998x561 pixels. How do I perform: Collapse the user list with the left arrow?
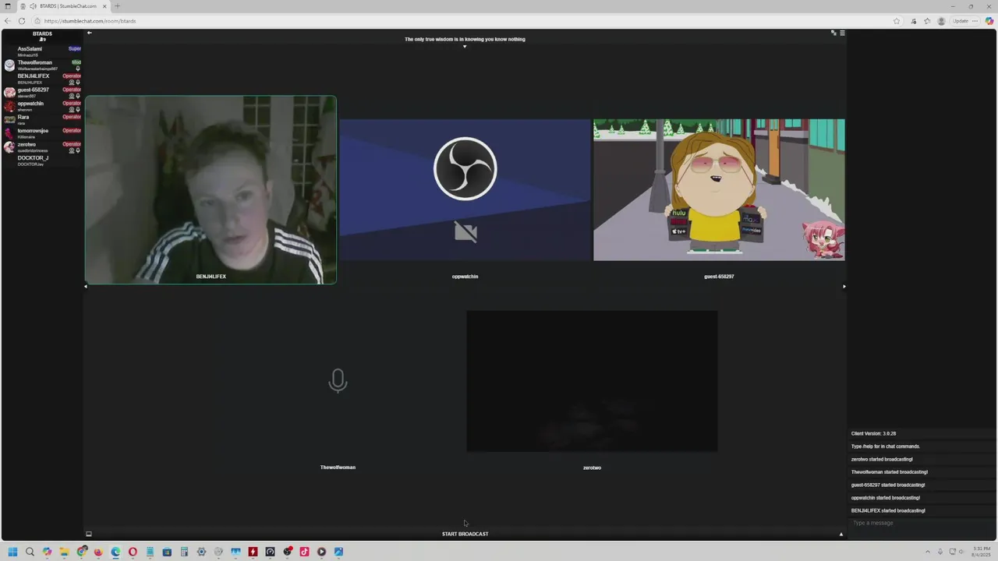click(x=89, y=33)
